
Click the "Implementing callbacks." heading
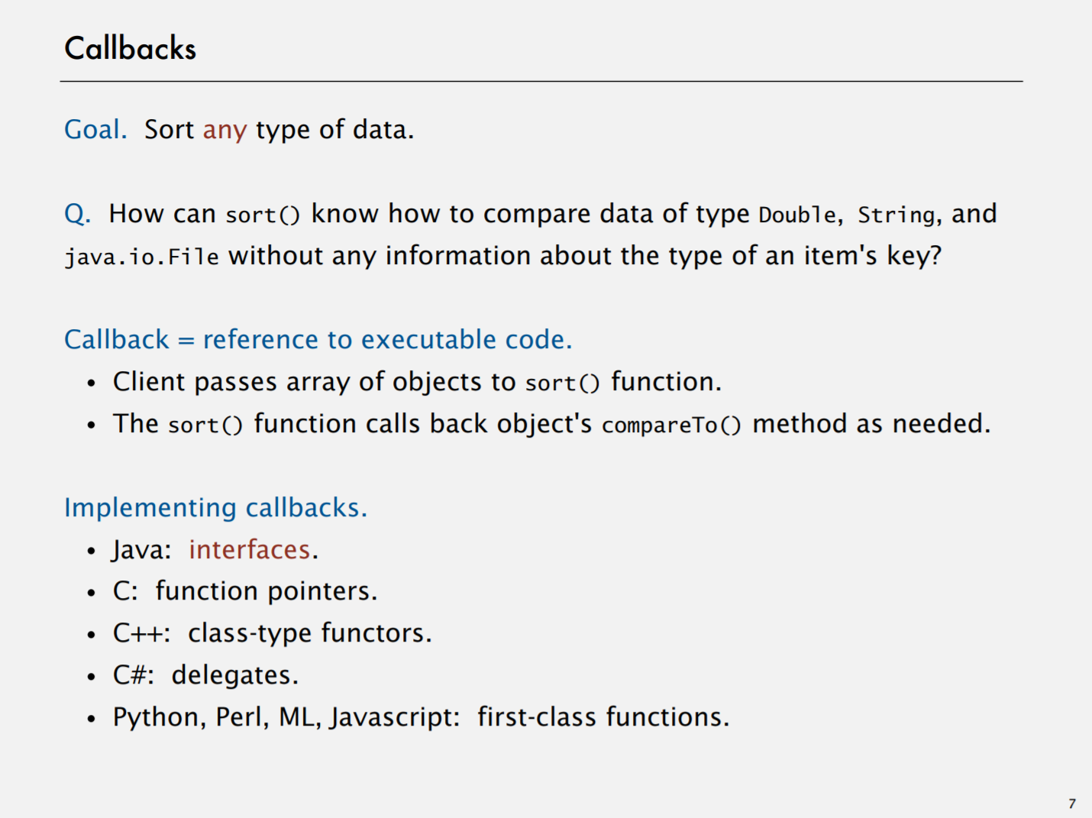click(x=215, y=508)
